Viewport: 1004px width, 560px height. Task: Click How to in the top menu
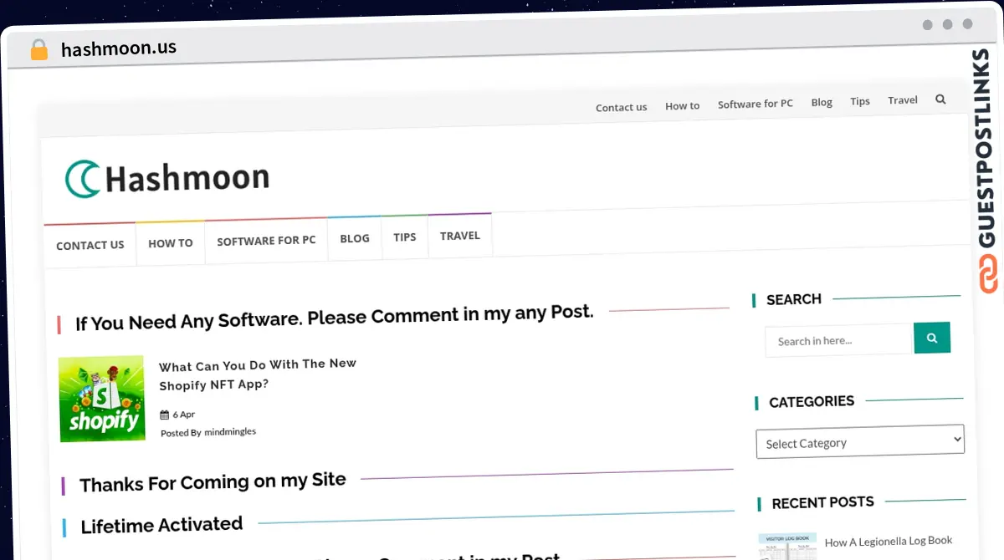[682, 105]
